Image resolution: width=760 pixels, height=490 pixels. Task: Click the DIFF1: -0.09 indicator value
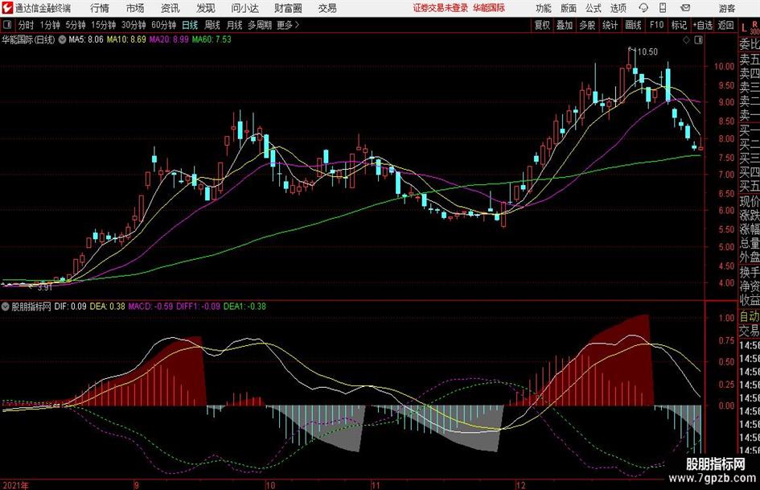198,307
